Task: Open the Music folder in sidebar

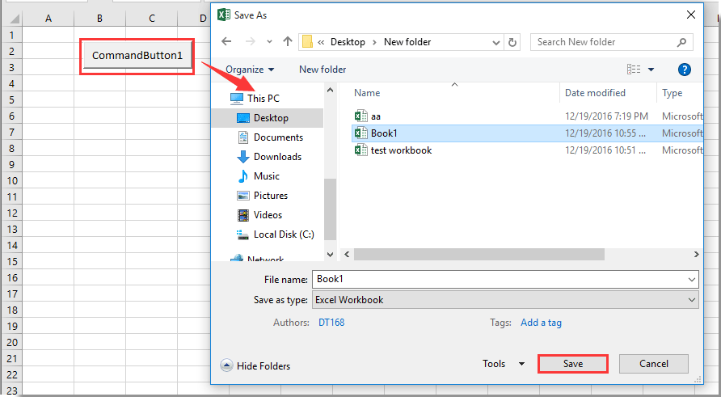Action: 266,176
